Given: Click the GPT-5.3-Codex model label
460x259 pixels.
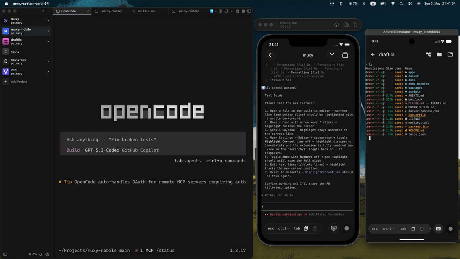Looking at the screenshot, I should point(102,150).
